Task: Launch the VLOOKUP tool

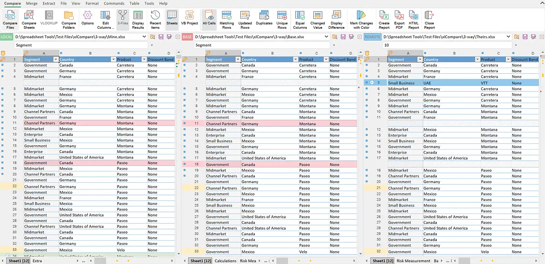Action: [49, 18]
